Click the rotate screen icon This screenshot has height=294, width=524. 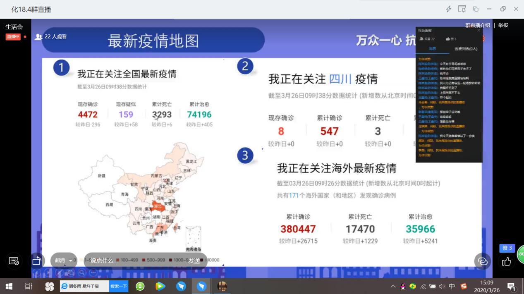37,261
